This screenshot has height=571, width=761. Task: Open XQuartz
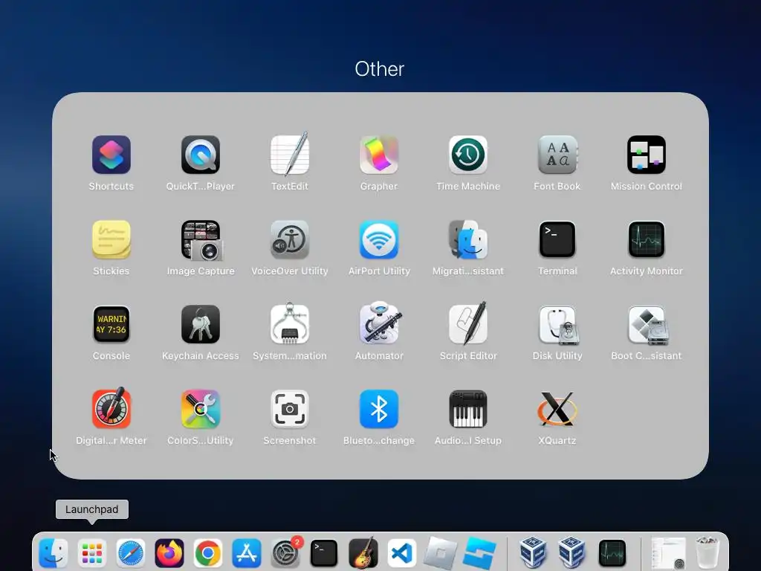pyautogui.click(x=557, y=410)
